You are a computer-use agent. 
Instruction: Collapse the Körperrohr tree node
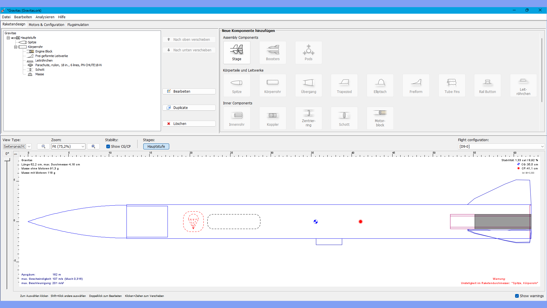point(16,47)
